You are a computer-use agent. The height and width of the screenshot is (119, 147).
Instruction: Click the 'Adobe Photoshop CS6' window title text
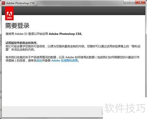[x=20, y=3]
